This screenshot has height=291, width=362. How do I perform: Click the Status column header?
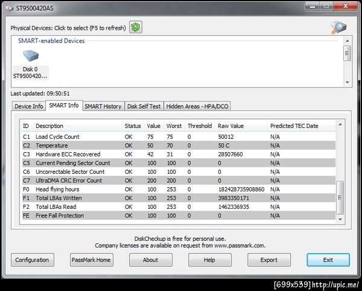click(133, 126)
